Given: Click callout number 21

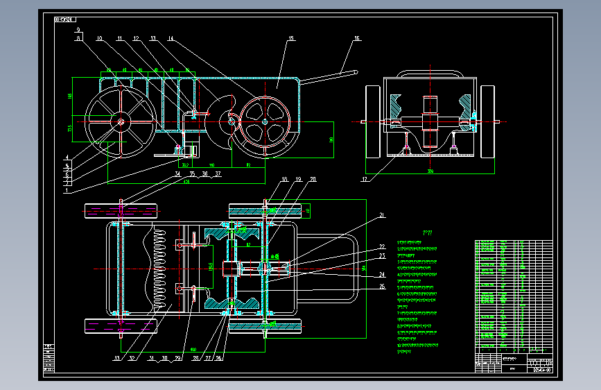Looking at the screenshot, I should (x=382, y=215).
